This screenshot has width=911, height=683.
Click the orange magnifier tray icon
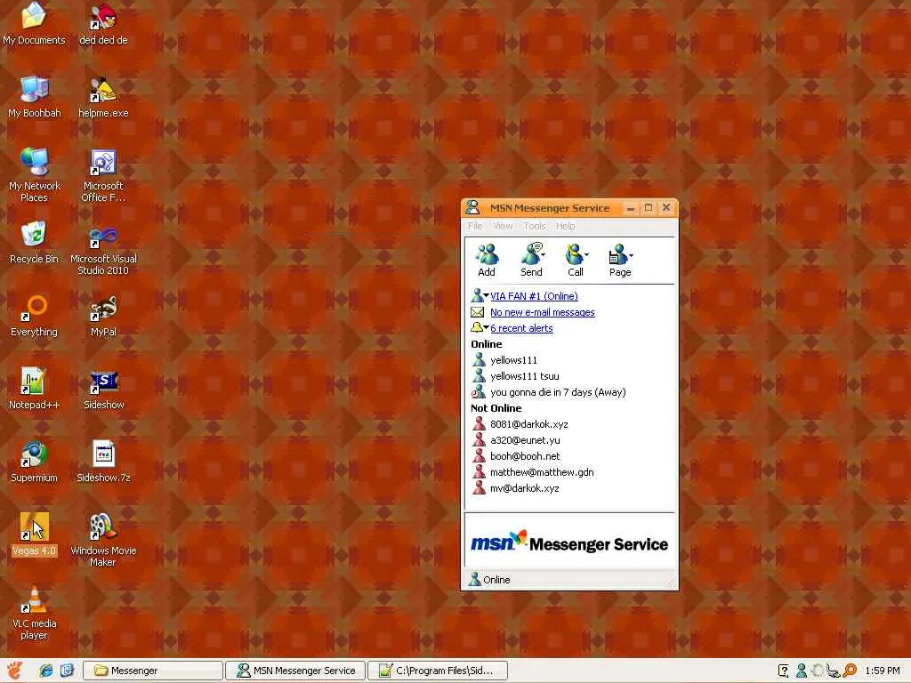tap(850, 671)
